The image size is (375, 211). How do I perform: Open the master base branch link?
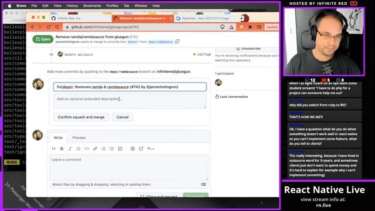[133, 42]
